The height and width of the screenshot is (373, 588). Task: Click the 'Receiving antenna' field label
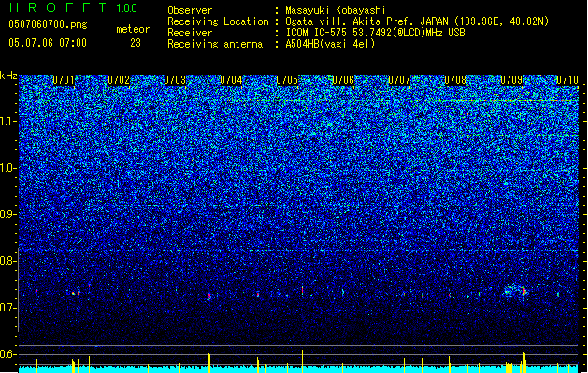click(215, 44)
